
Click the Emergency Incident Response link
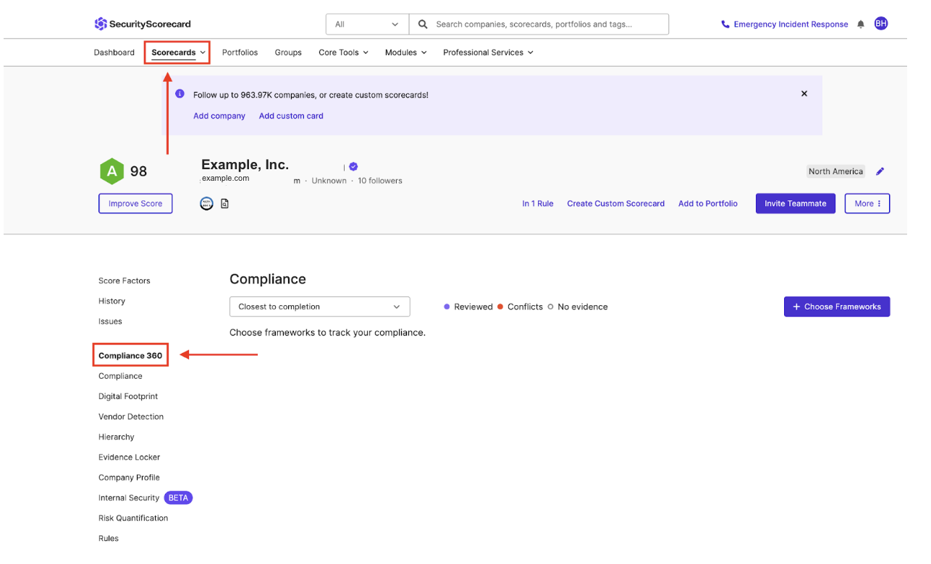coord(791,24)
